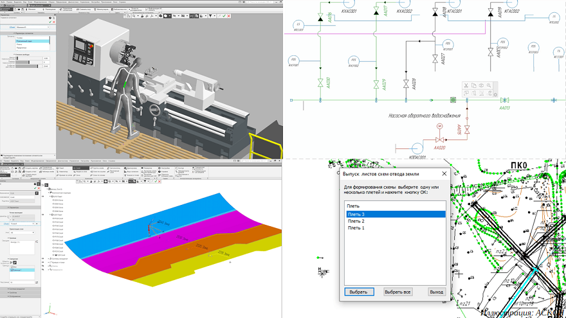The height and width of the screenshot is (318, 566).
Task: Open the Файл menu in lathe window
Action: coord(3,3)
